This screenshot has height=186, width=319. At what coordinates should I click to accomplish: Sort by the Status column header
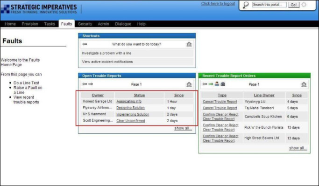139,95
